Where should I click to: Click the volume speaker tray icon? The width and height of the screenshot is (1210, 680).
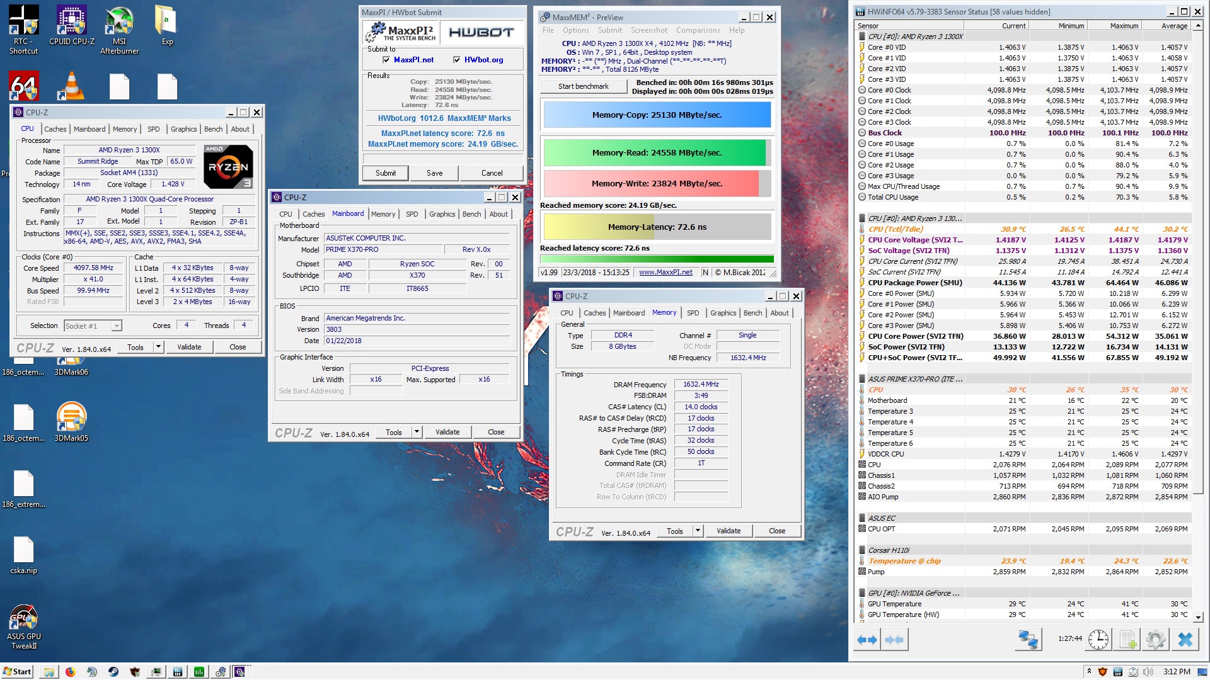click(x=1148, y=672)
